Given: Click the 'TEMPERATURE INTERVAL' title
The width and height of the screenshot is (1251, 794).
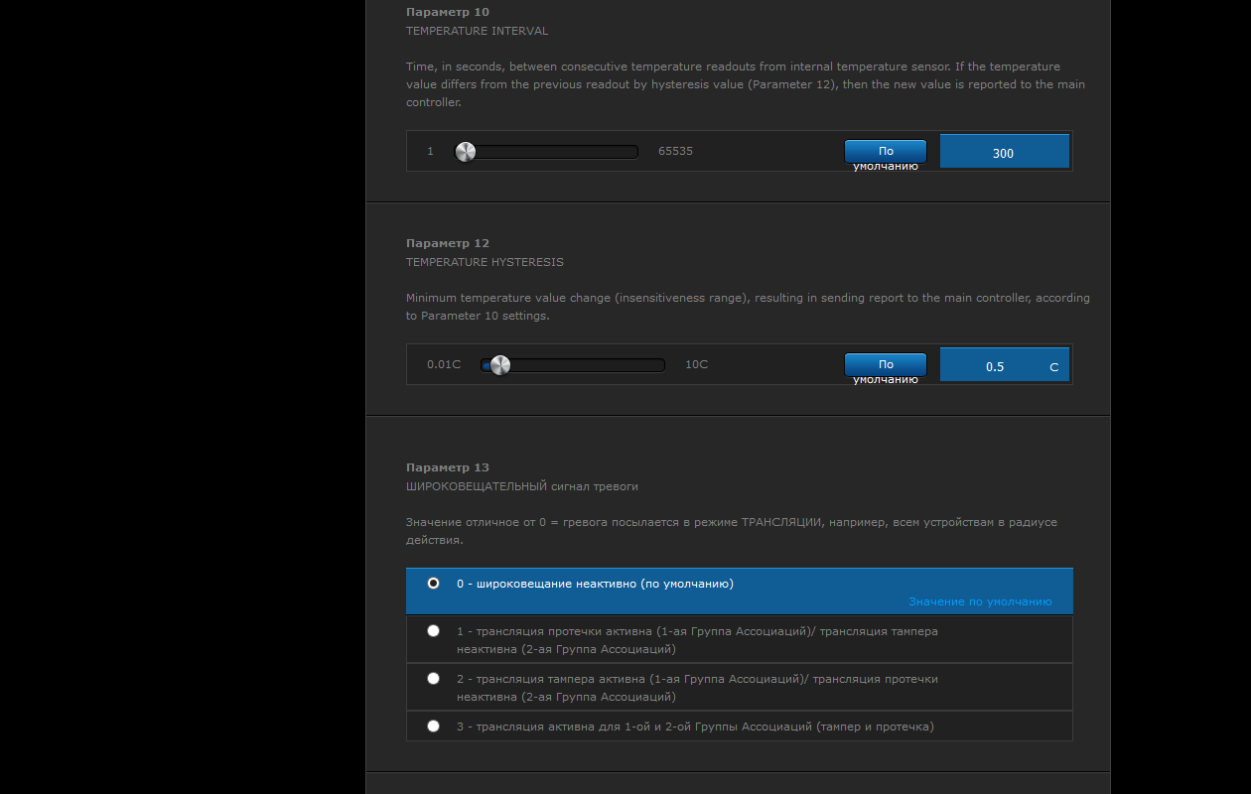Looking at the screenshot, I should click(x=477, y=31).
